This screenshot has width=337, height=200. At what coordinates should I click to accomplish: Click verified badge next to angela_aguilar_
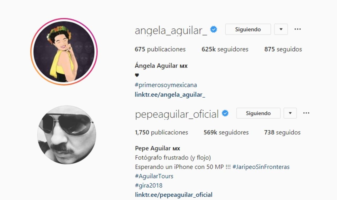click(214, 29)
